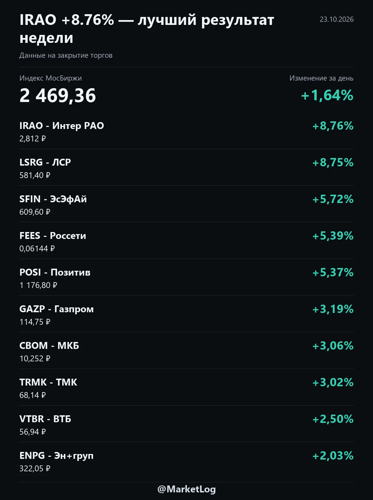
Task: Open the SFIN - ЭсЭфАй entry
Action: click(186, 204)
